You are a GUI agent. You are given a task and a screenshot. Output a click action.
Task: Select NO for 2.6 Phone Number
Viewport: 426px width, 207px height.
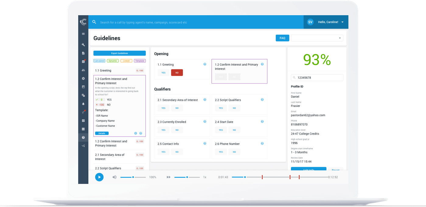[234, 152]
